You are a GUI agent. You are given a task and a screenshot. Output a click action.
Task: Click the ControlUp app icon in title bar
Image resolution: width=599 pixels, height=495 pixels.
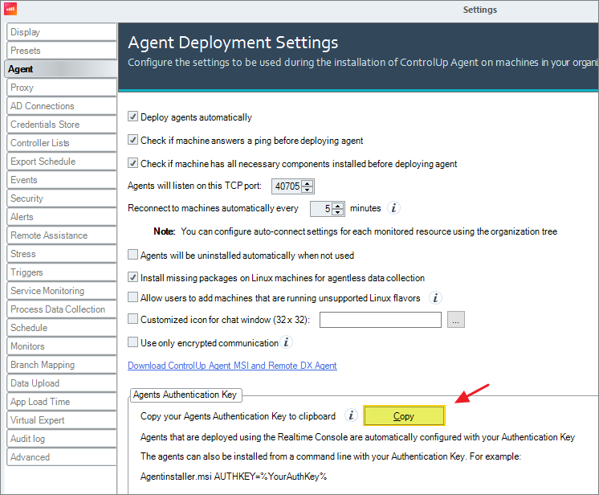click(10, 10)
